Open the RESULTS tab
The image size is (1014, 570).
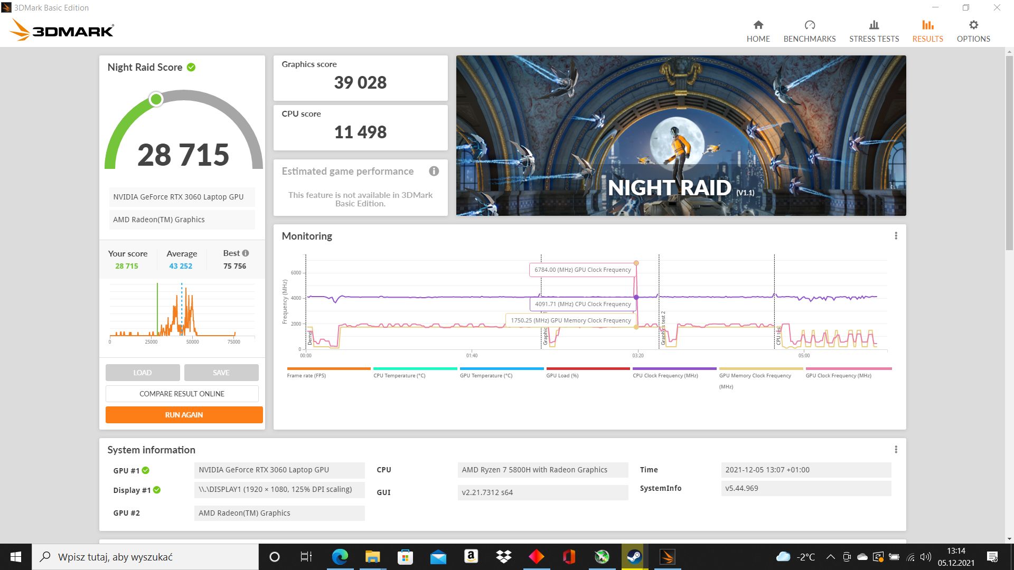point(927,31)
